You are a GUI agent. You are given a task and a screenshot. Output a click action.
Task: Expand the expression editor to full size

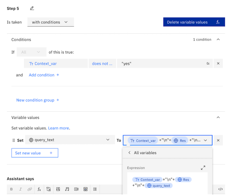203,168
